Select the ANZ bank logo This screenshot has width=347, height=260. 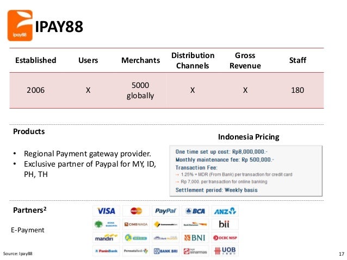[225, 211]
